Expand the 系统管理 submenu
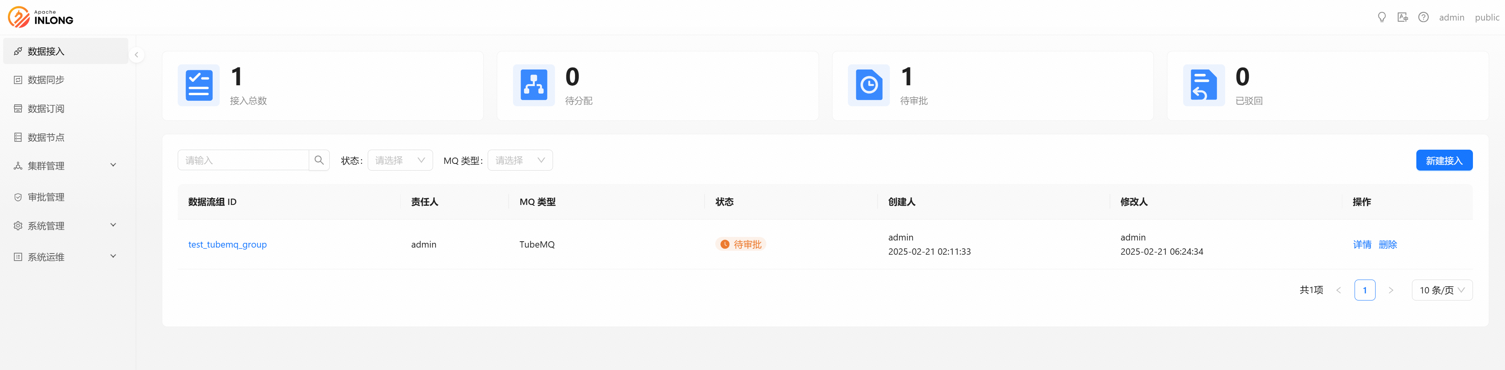Image resolution: width=1505 pixels, height=370 pixels. point(65,226)
